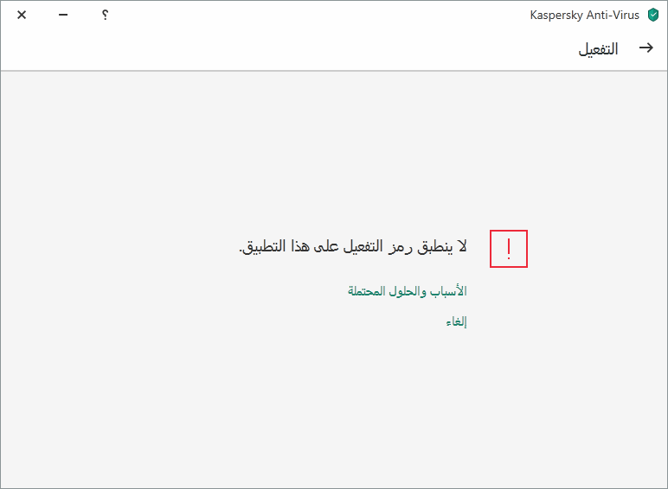Click the error message لا ينطبق رمز التفعيل
Viewport: 668px width, 489px height.
tap(353, 245)
